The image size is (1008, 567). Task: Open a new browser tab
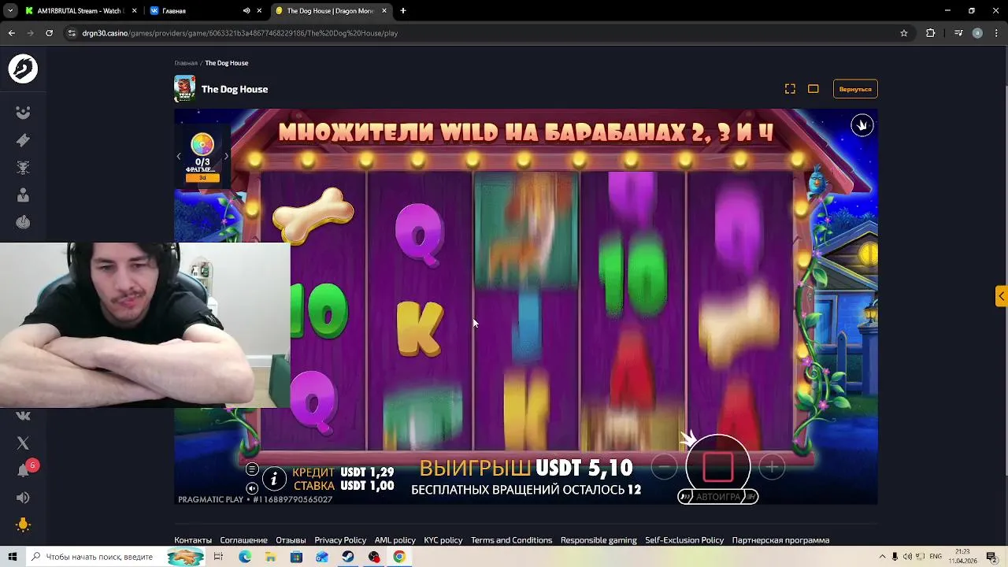[403, 11]
